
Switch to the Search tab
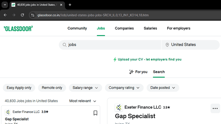point(159,72)
